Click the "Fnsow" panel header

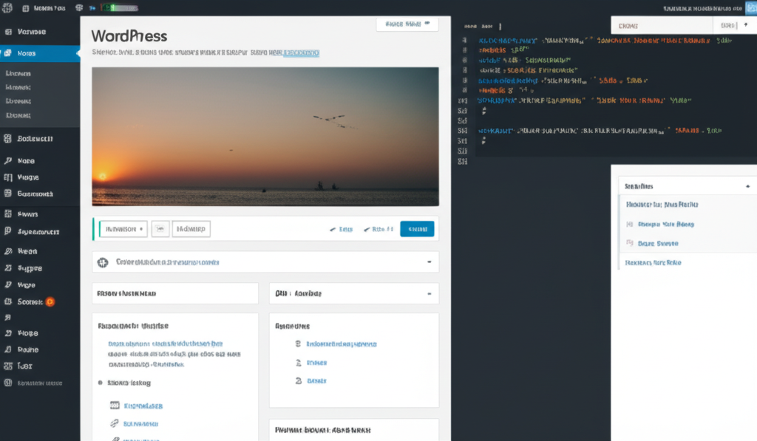(175, 293)
